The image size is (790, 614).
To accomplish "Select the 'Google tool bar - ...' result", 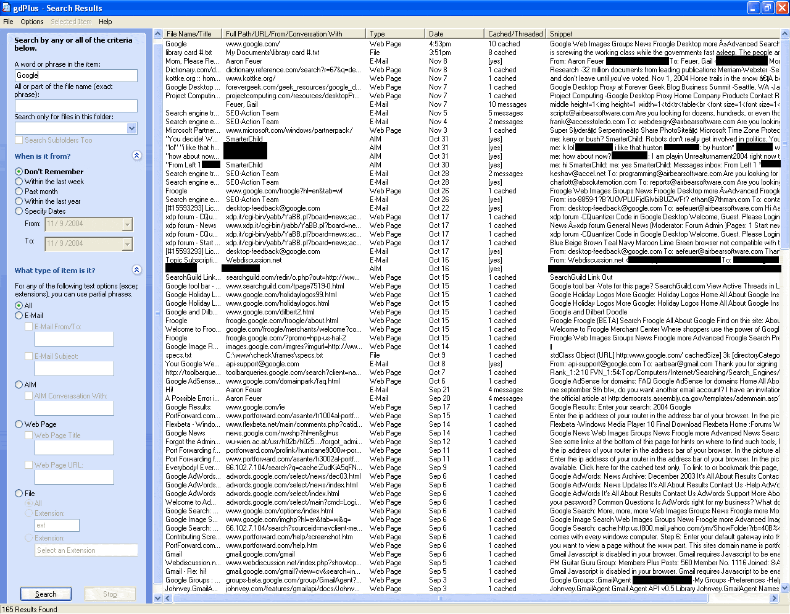I will point(472,286).
